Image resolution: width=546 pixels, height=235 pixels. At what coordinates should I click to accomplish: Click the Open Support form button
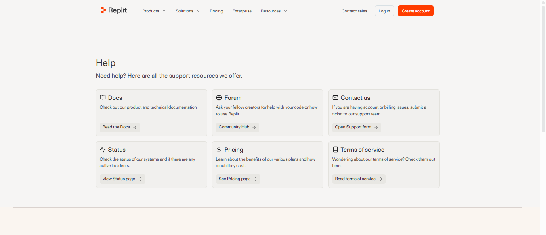click(x=357, y=127)
